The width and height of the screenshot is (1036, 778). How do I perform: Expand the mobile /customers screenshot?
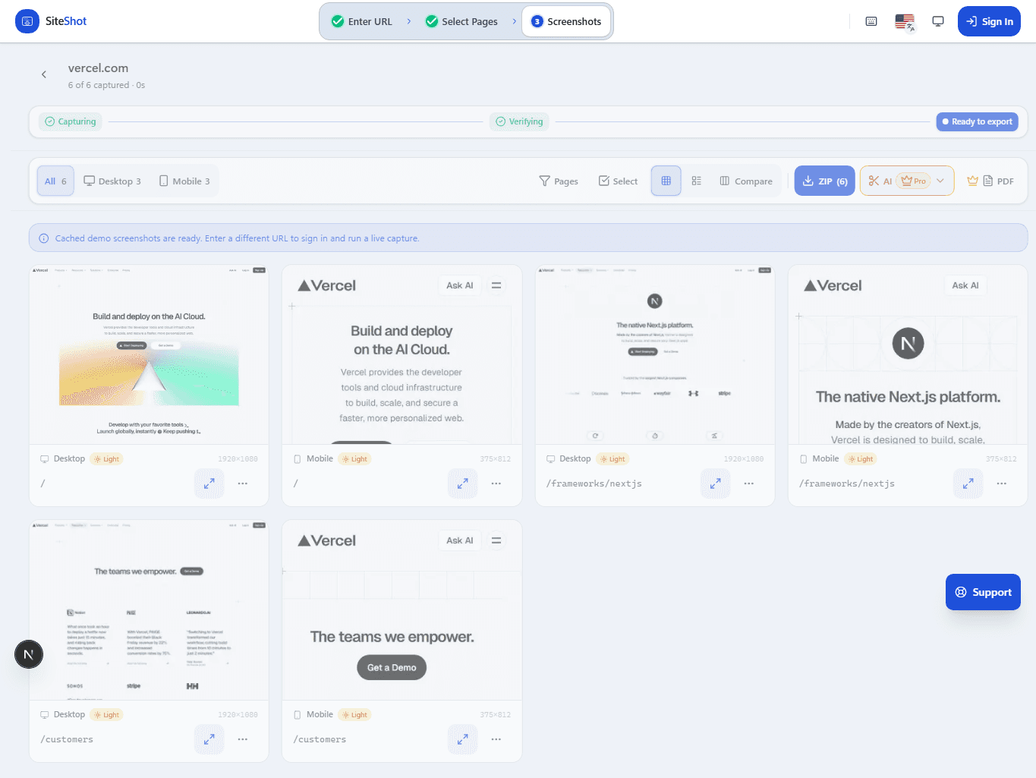pos(462,739)
